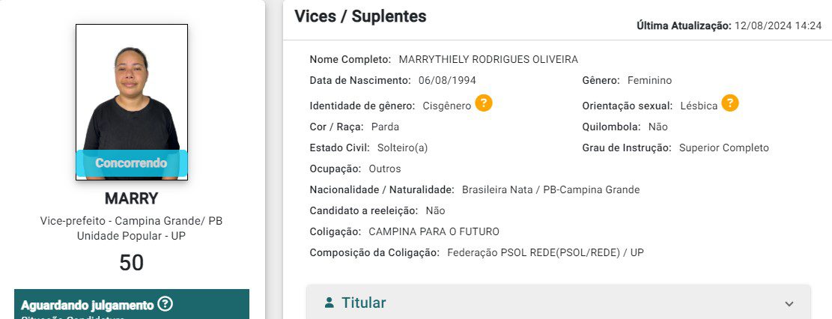Select the Unidade Popular - UP party label

pyautogui.click(x=131, y=236)
